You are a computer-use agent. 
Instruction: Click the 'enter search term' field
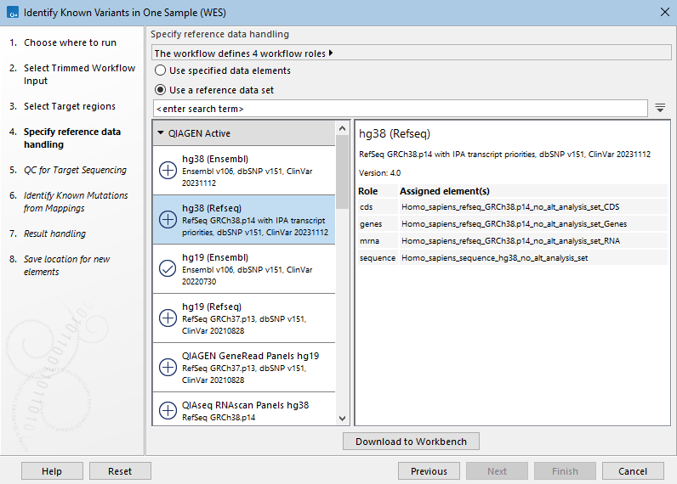coord(400,109)
